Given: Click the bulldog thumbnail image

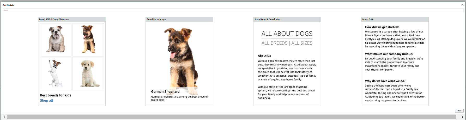Looking at the screenshot, I should (x=56, y=40).
